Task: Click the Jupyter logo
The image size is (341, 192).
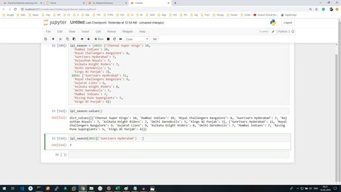Action: pos(55,22)
